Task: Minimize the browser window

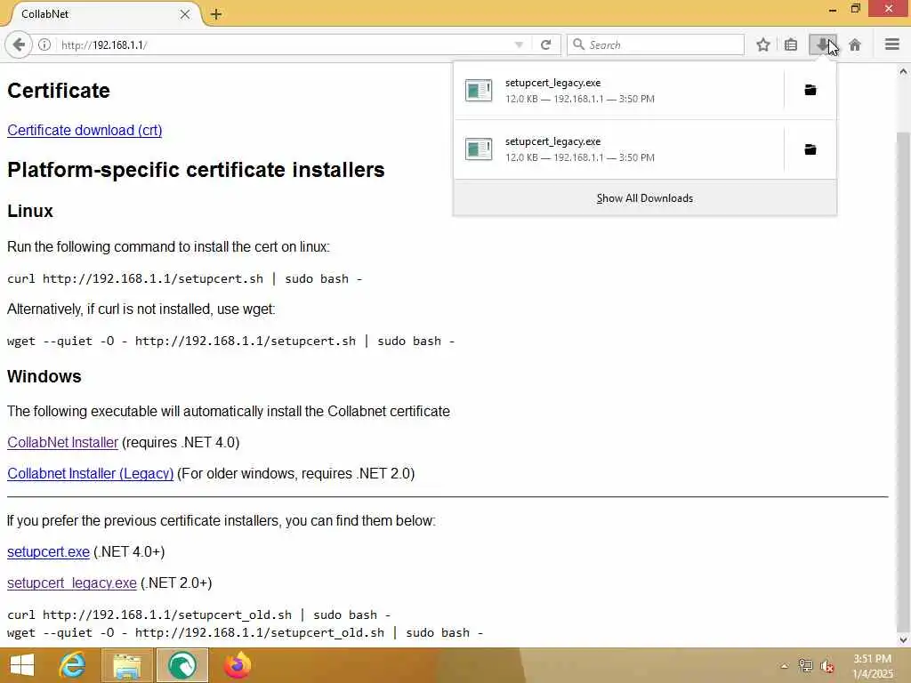Action: [x=833, y=9]
